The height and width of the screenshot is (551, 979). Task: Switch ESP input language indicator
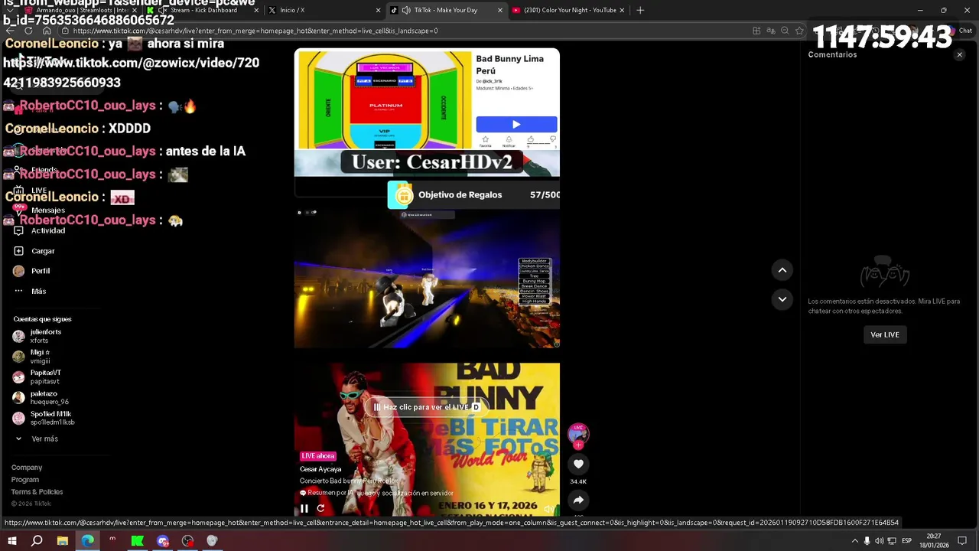coord(906,541)
